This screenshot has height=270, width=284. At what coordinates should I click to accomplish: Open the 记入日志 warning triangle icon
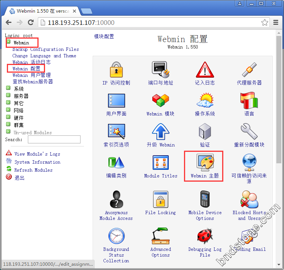(205, 70)
